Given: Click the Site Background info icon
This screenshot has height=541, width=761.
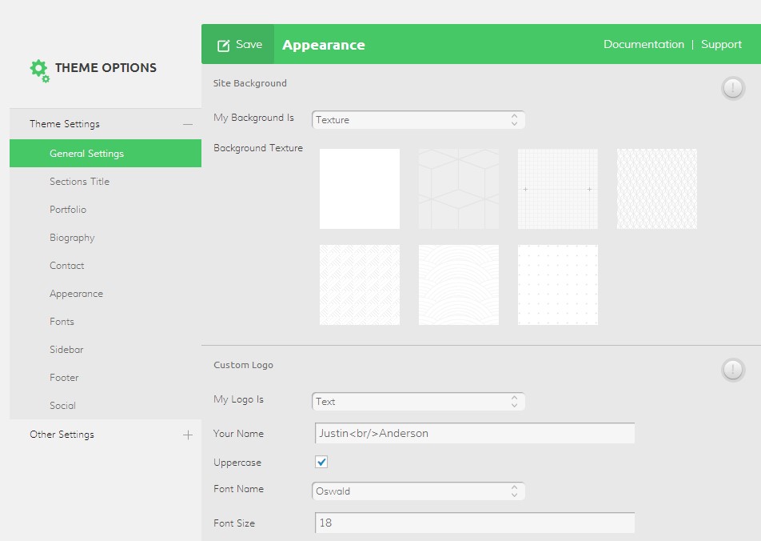Looking at the screenshot, I should [733, 88].
